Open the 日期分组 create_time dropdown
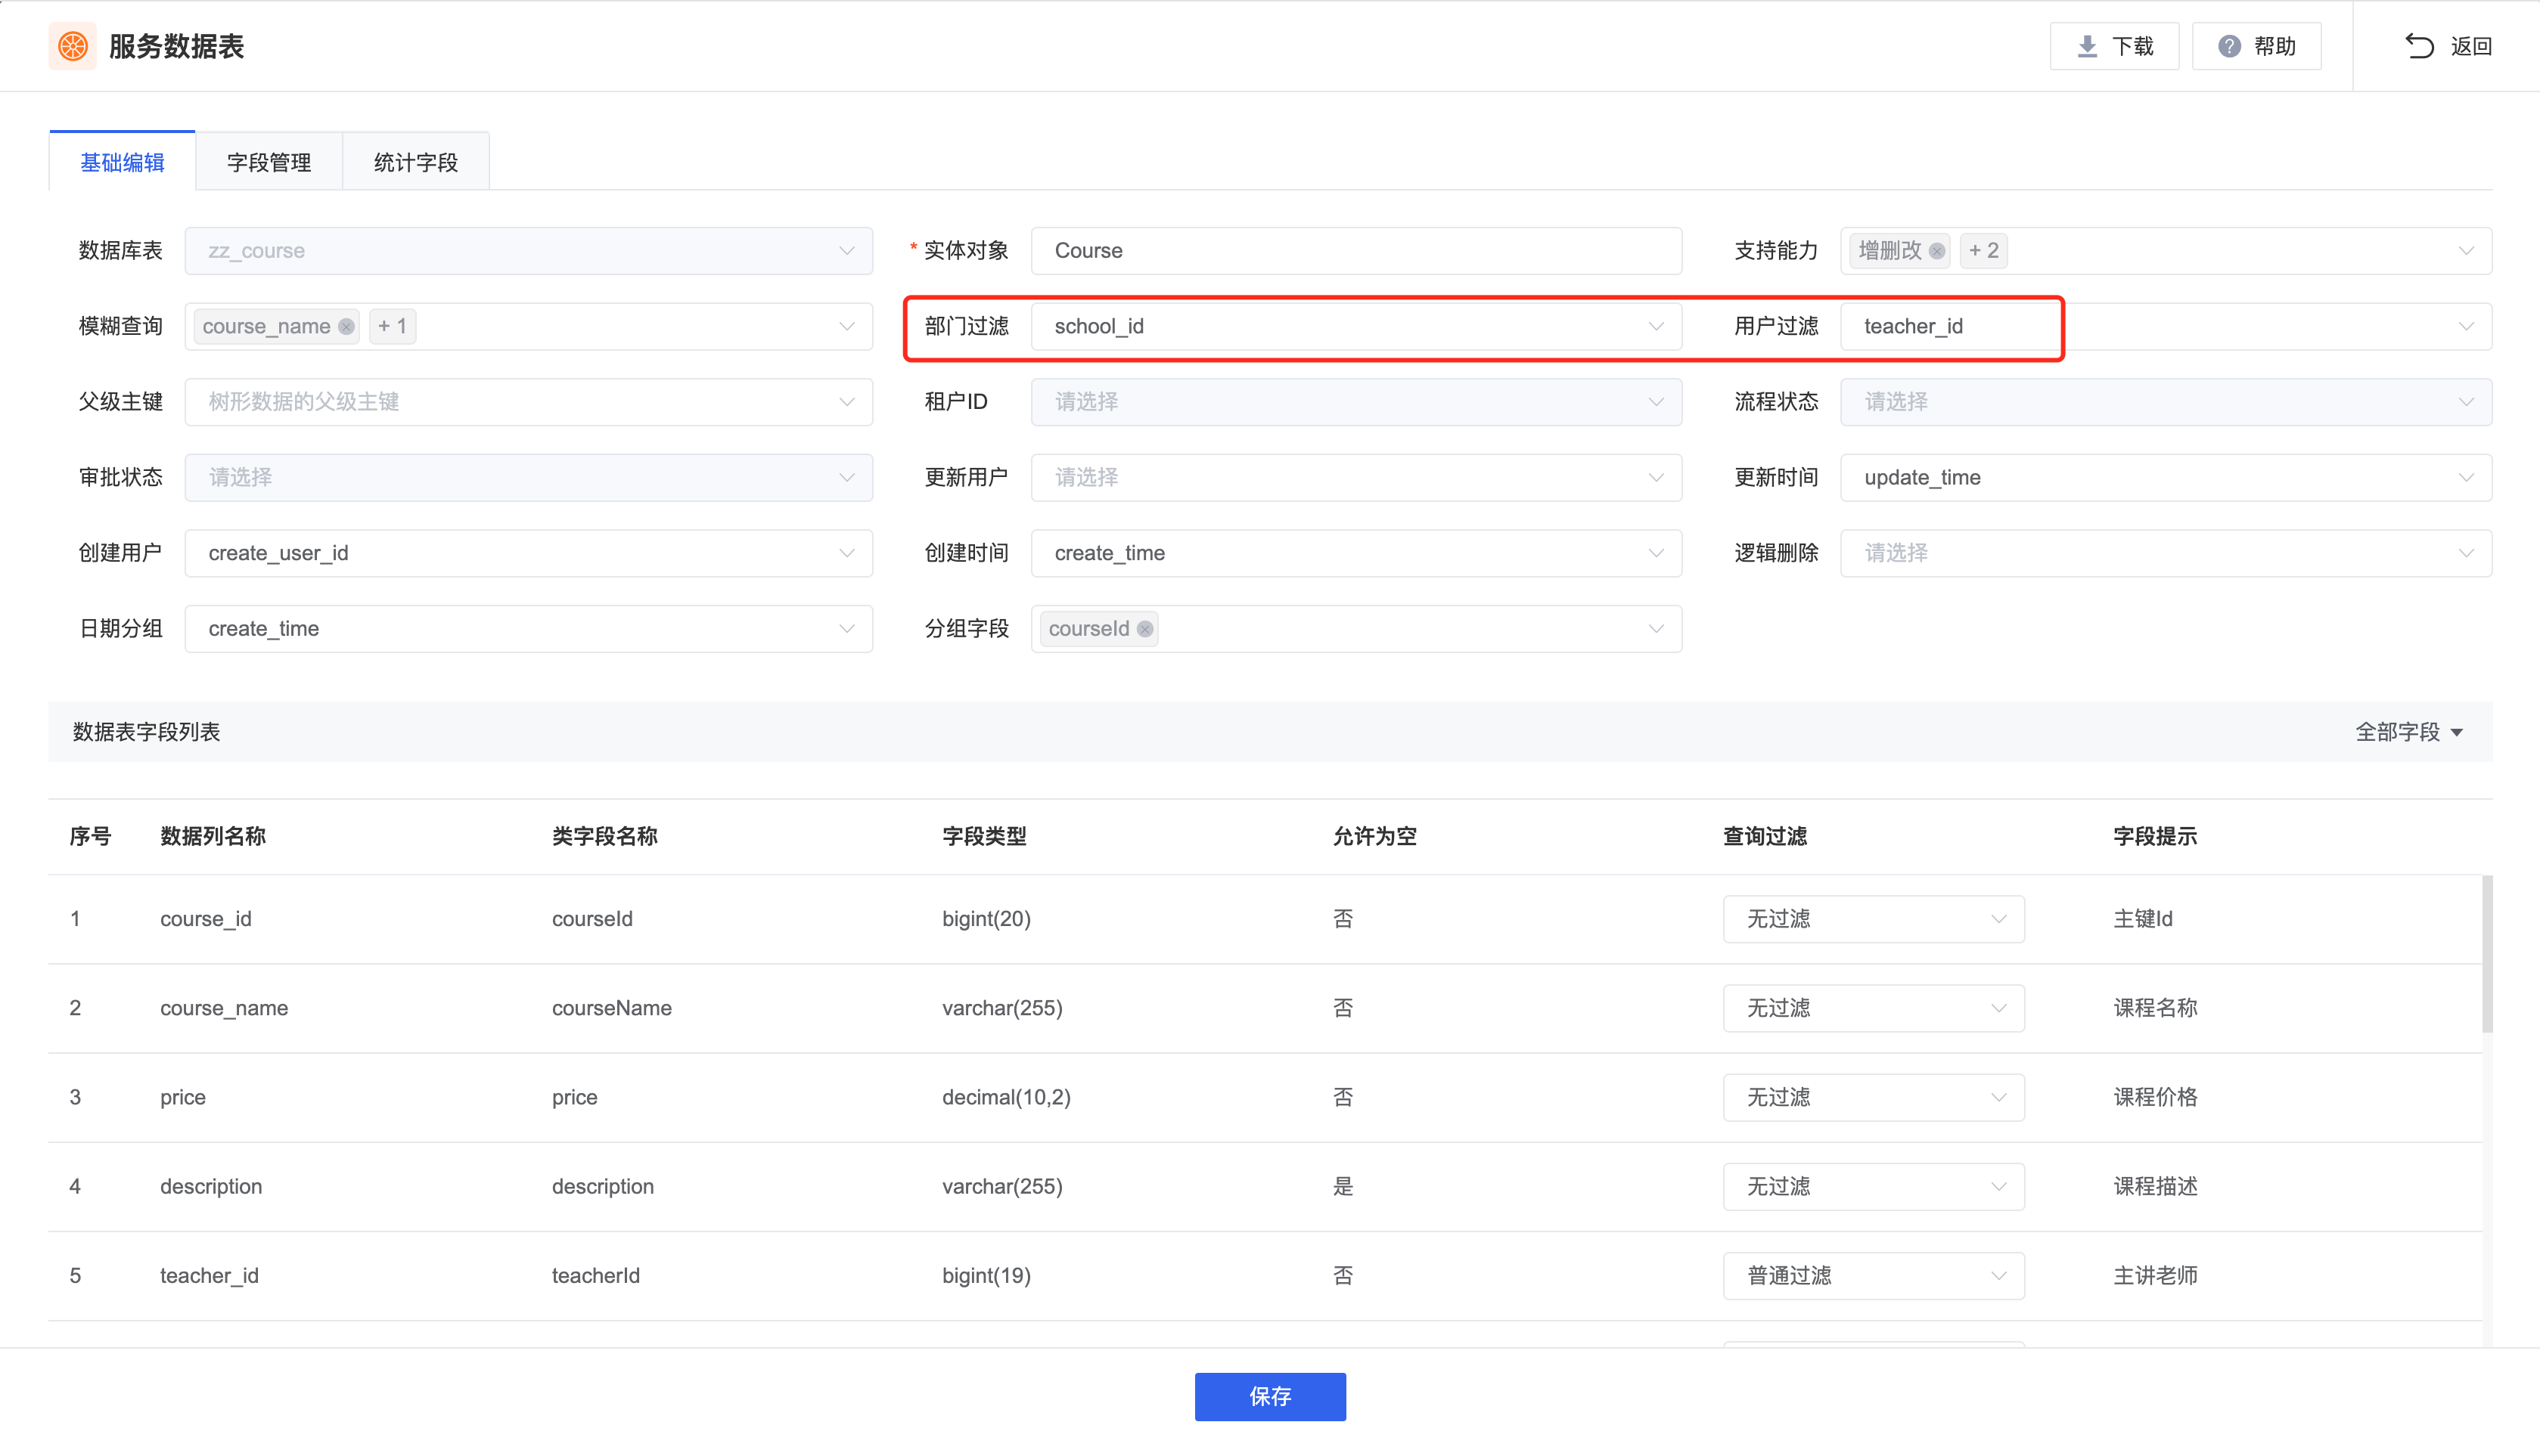Image resolution: width=2540 pixels, height=1456 pixels. point(528,629)
